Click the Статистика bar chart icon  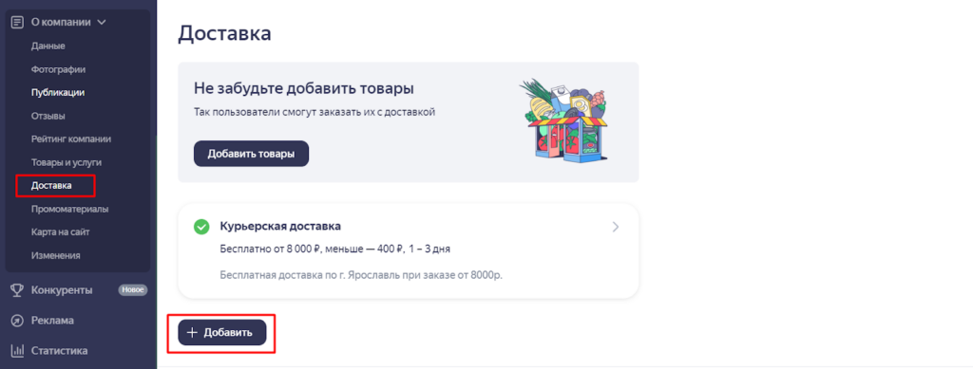pos(17,350)
